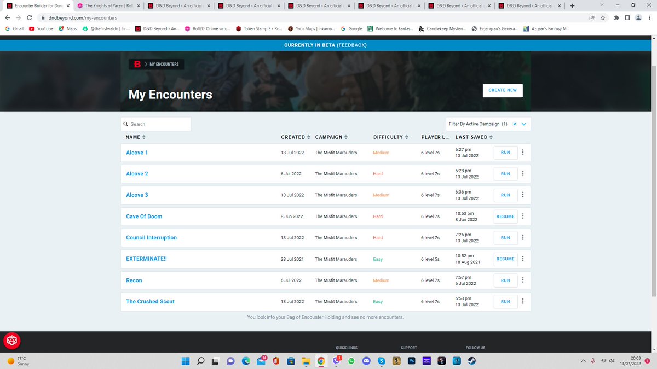The width and height of the screenshot is (657, 369).
Task: Open Gmail bookmark
Action: pos(15,28)
